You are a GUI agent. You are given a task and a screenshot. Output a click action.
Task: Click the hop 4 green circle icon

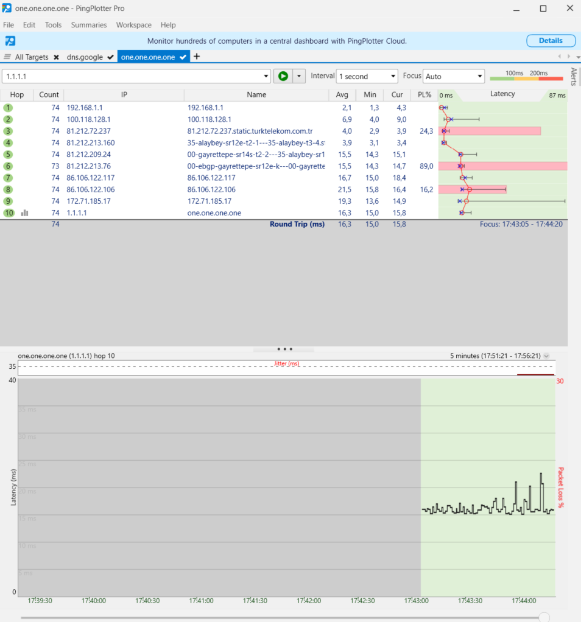8,143
